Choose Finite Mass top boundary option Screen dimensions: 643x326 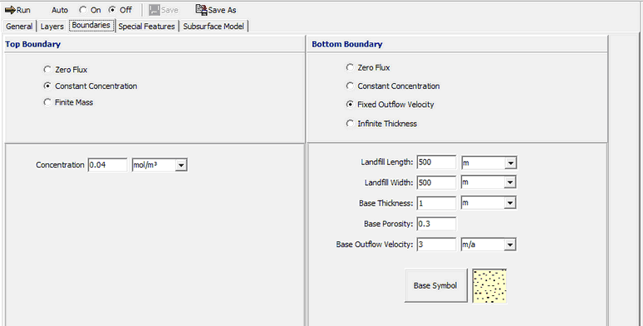47,102
